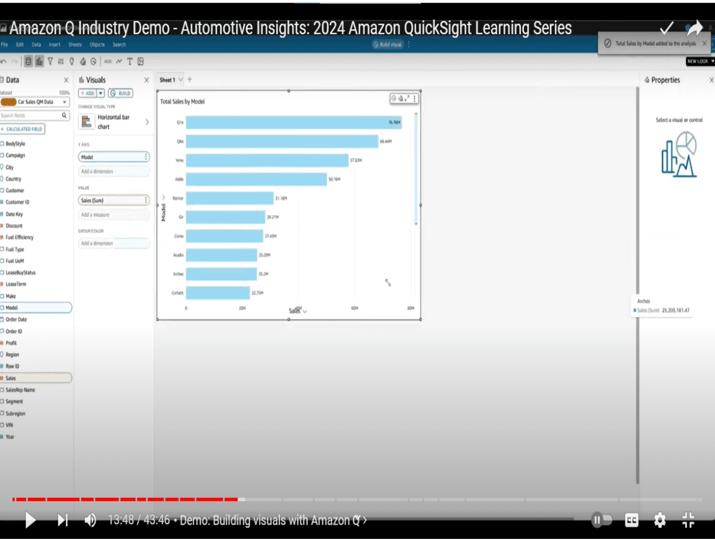Click the Text box T icon
This screenshot has width=715, height=540.
(x=130, y=61)
